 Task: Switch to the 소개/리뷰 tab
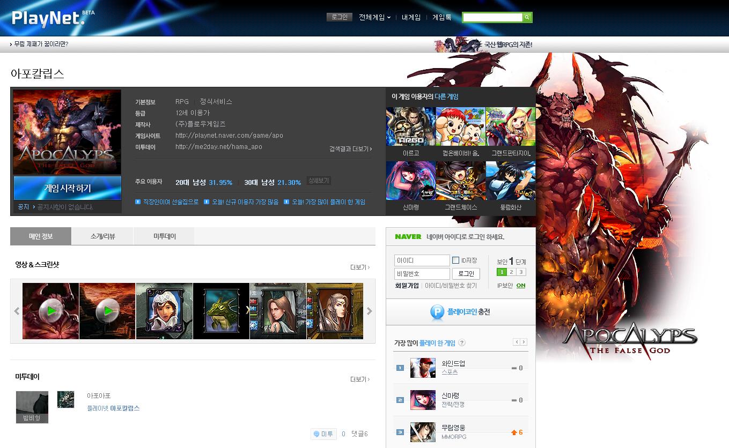tap(102, 236)
